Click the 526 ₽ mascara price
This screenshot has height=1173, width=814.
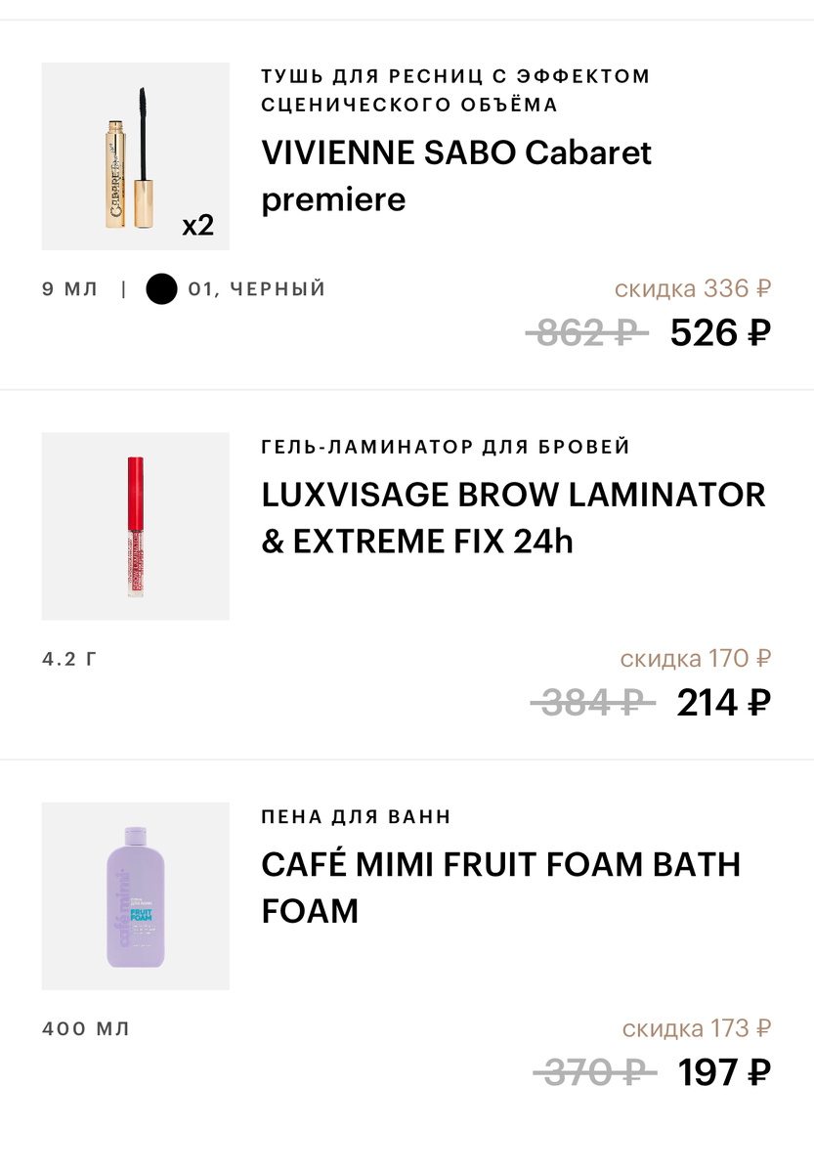[720, 333]
